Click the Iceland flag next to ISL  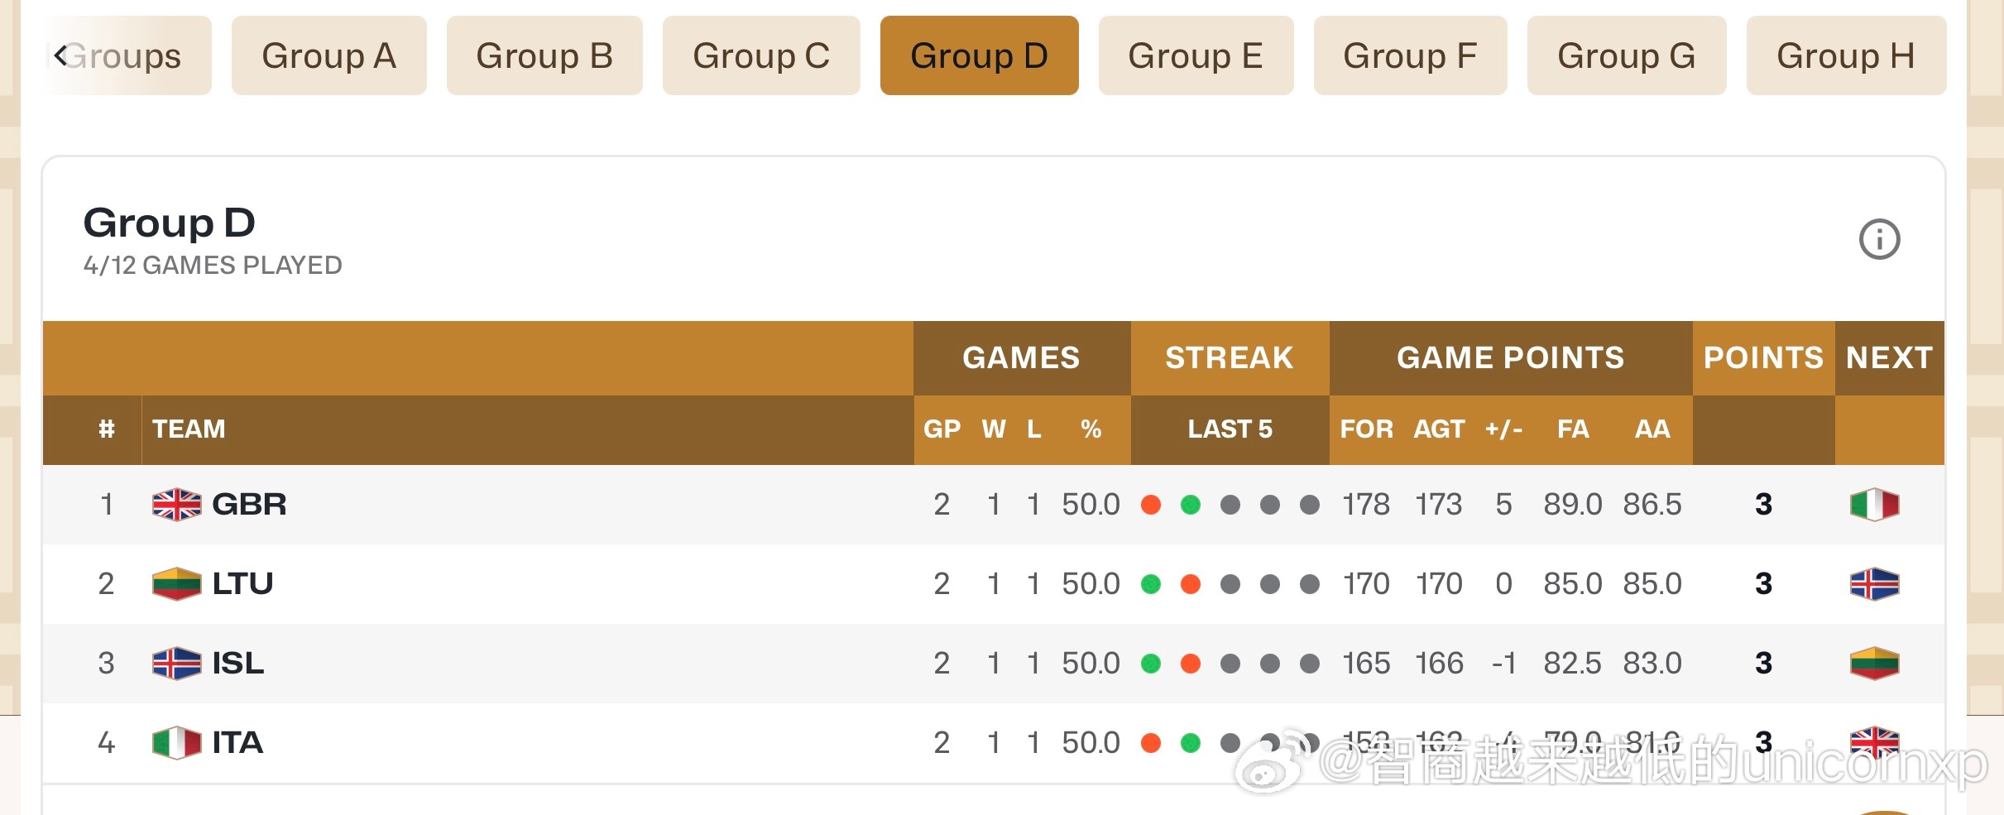point(176,664)
